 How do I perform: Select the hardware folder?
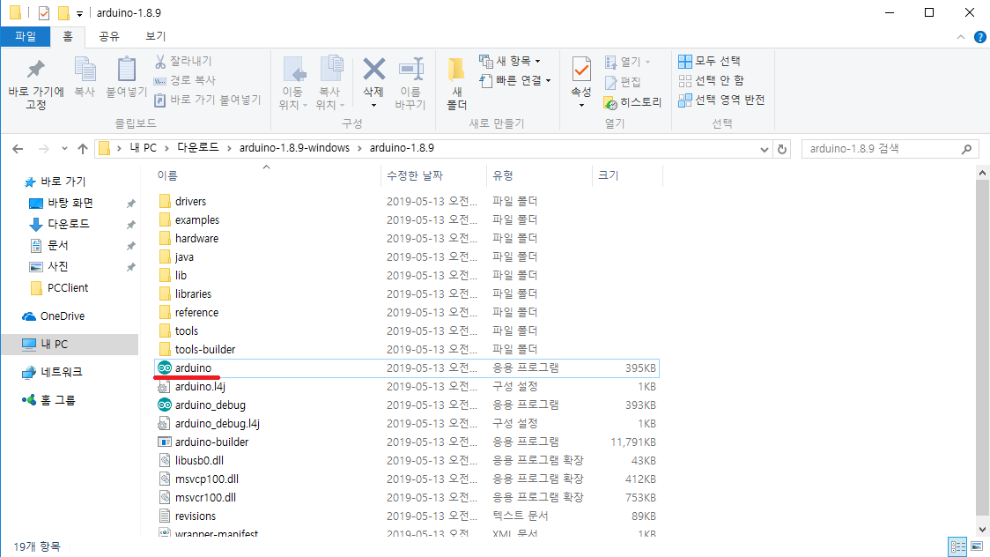(407, 239)
